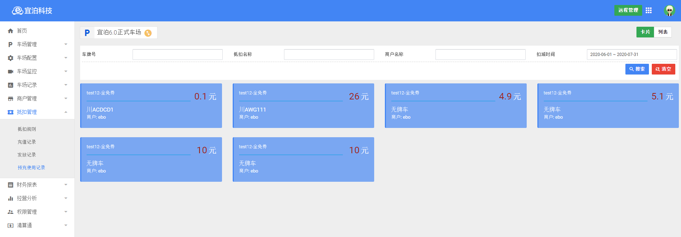Image resolution: width=681 pixels, height=237 pixels.
Task: Go to 首页 in the sidebar
Action: (22, 31)
